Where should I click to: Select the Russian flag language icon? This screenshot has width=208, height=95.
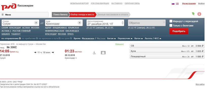pos(173,4)
